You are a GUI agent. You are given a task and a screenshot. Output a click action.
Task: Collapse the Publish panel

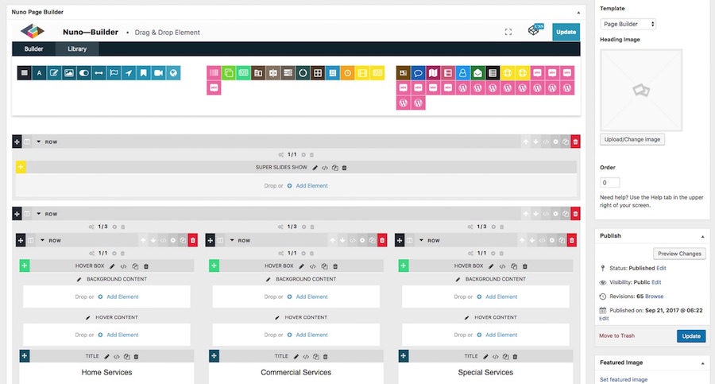tap(703, 236)
